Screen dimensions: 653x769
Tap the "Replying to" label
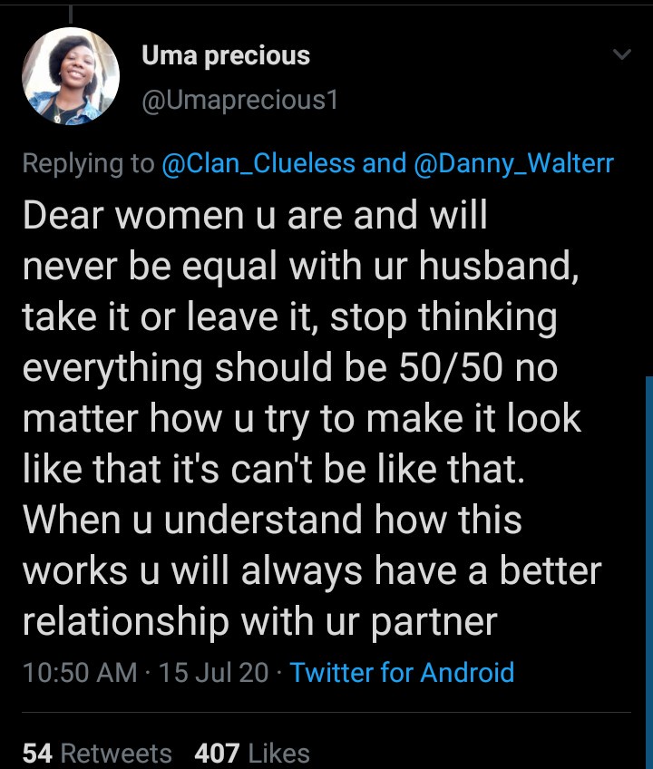click(88, 163)
